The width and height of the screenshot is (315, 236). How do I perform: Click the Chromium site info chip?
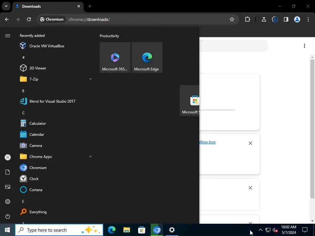pyautogui.click(x=52, y=19)
